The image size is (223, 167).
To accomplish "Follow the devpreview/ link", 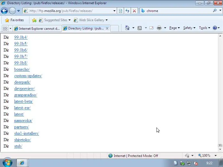I will (25, 89).
